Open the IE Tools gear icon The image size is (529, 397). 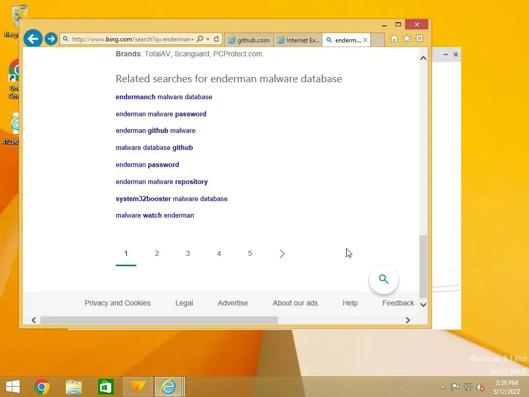(419, 38)
